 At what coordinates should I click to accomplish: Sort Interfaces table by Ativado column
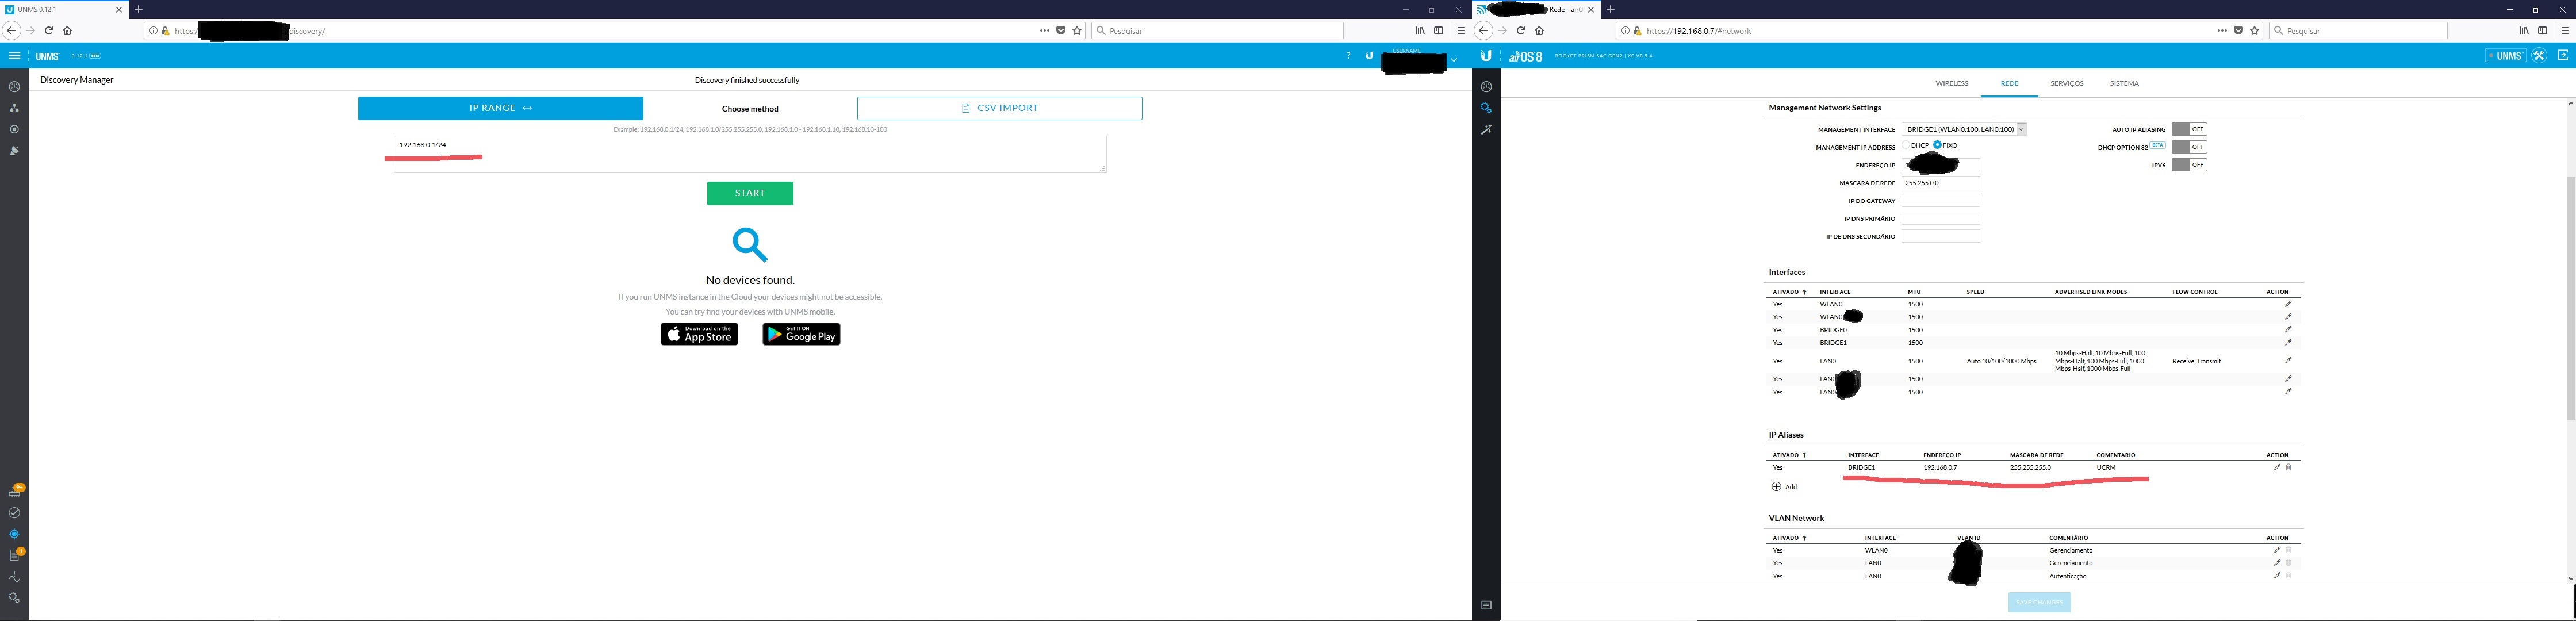tap(1788, 292)
